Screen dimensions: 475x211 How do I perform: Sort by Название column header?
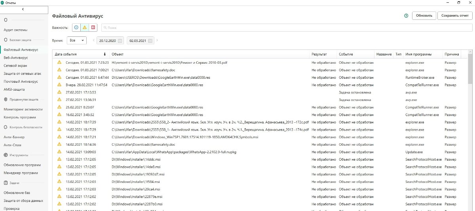[x=384, y=54]
